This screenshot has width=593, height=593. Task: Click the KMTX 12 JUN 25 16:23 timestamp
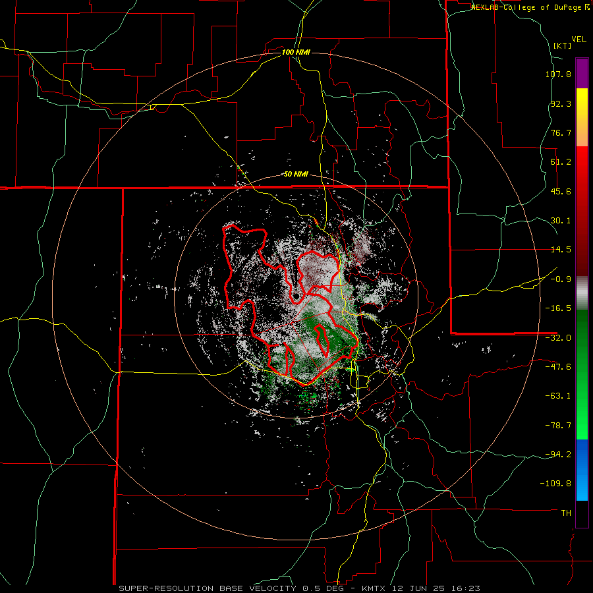pos(421,588)
